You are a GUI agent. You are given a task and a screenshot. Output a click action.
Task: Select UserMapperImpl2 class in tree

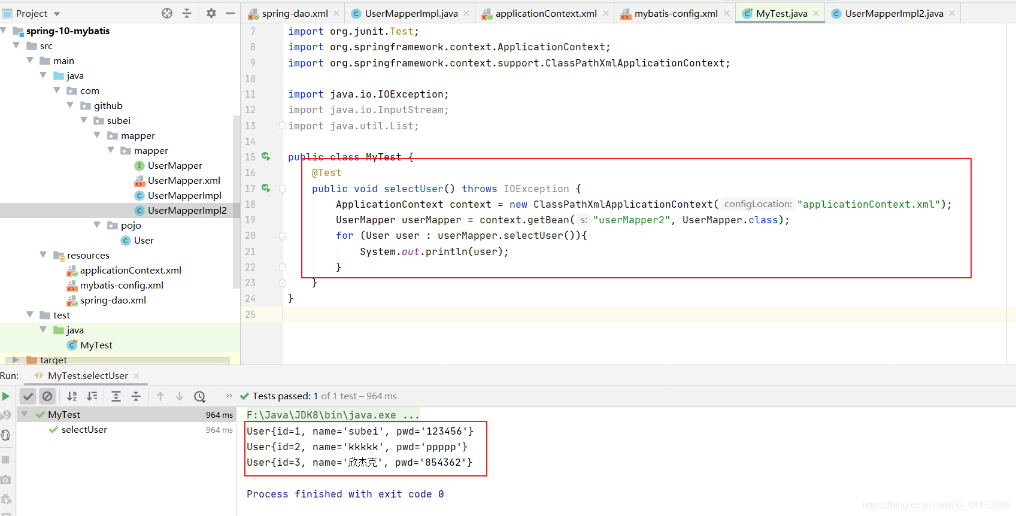pos(181,210)
